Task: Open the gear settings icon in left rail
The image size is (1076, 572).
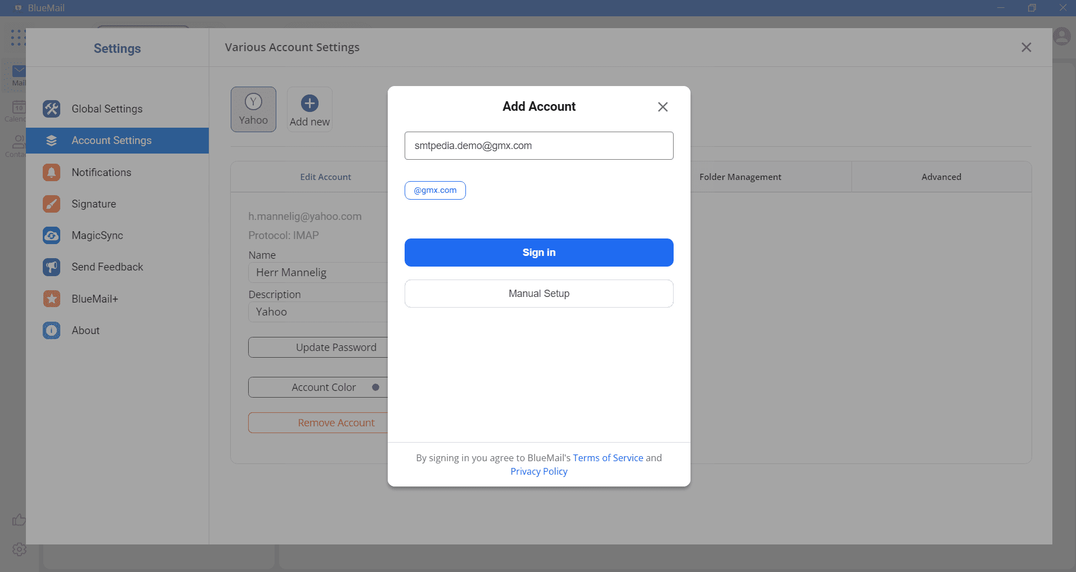Action: click(19, 550)
